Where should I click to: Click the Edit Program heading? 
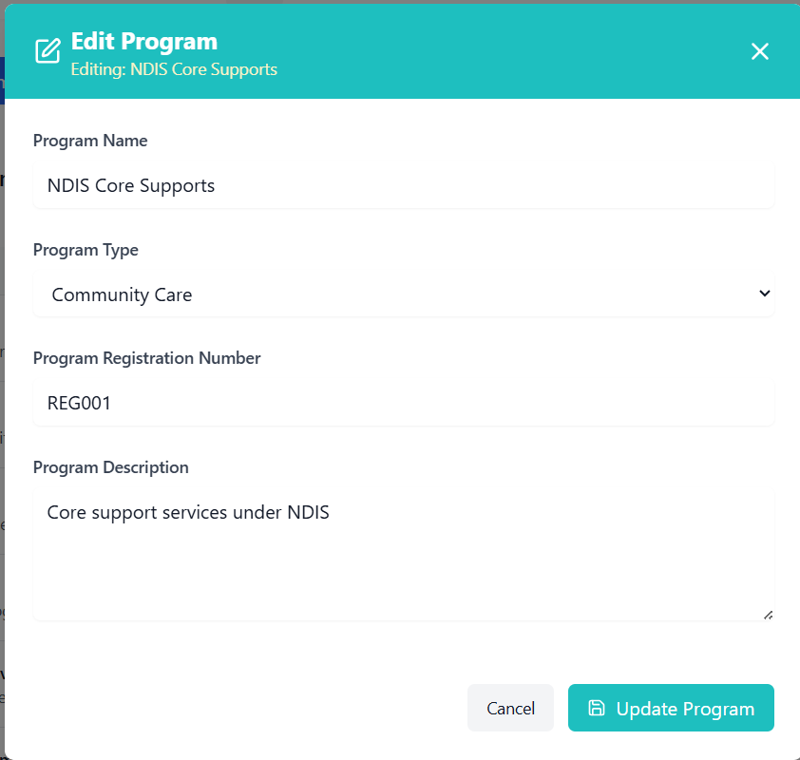click(x=144, y=42)
